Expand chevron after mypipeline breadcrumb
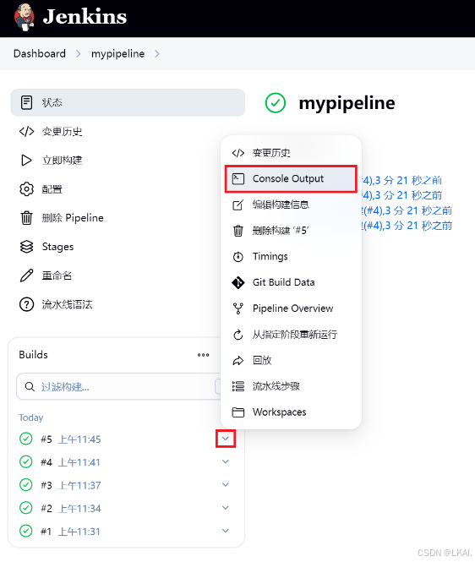Screen dimensions: 475x562 coord(157,54)
